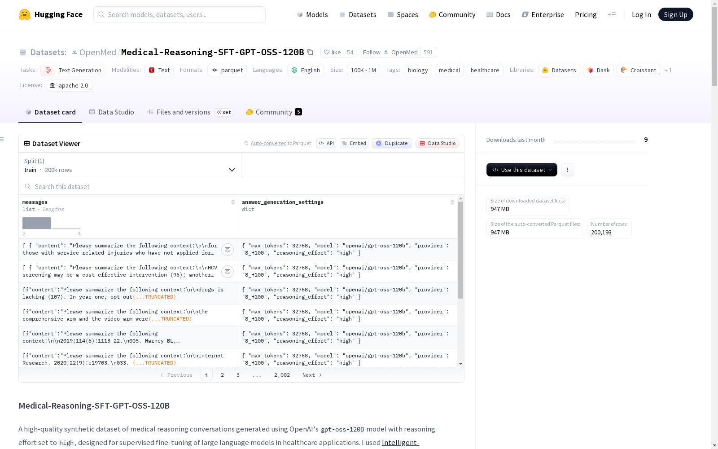718x449 pixels.
Task: Open the navigation more-menu icon
Action: click(x=612, y=14)
